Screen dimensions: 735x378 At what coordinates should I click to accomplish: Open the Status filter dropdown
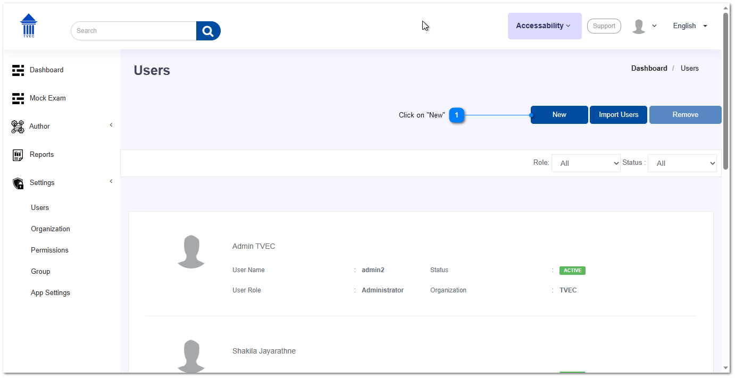pos(682,163)
